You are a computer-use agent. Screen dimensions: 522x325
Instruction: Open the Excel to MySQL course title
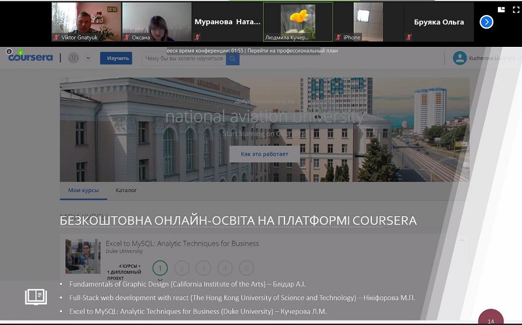click(182, 244)
